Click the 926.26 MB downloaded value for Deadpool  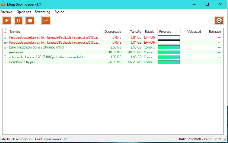point(114,62)
